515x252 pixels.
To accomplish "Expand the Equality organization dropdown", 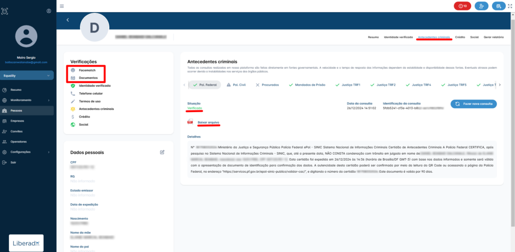I will click(x=27, y=76).
